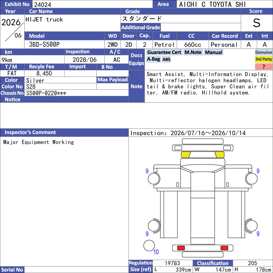Click the front left wheel on diagram
273x273 pixels.
click(154, 178)
